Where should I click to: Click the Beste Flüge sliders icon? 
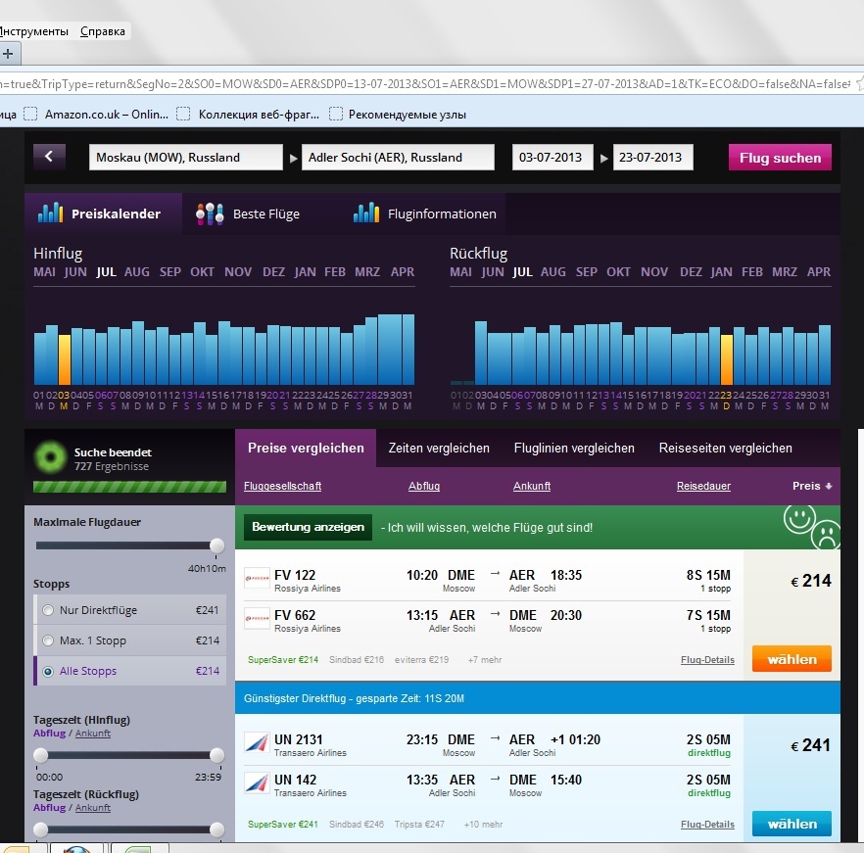click(x=210, y=213)
